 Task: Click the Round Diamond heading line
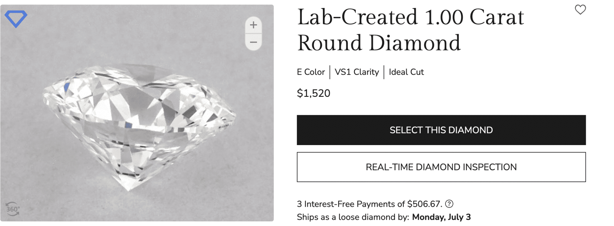pos(379,43)
